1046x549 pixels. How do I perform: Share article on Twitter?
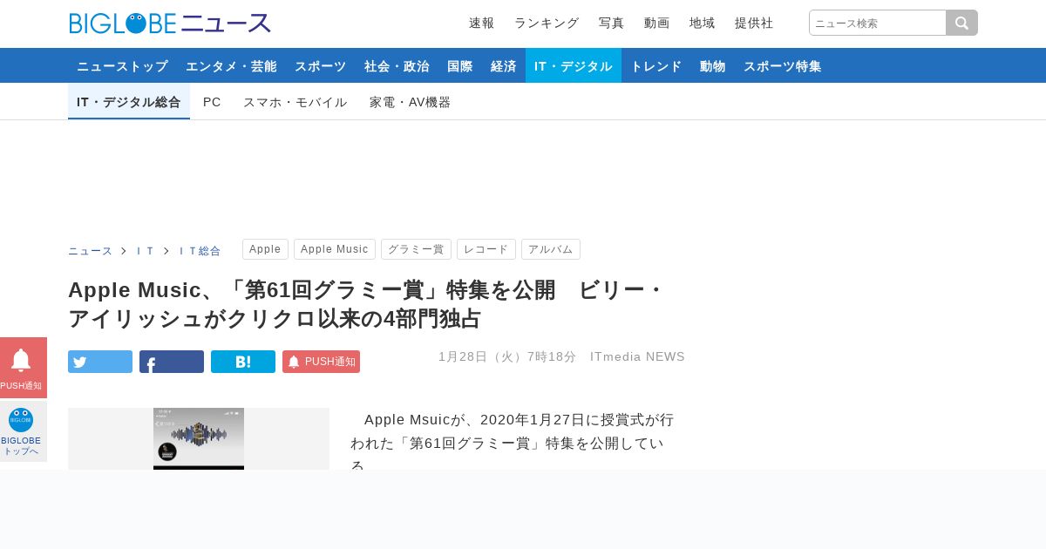point(100,362)
